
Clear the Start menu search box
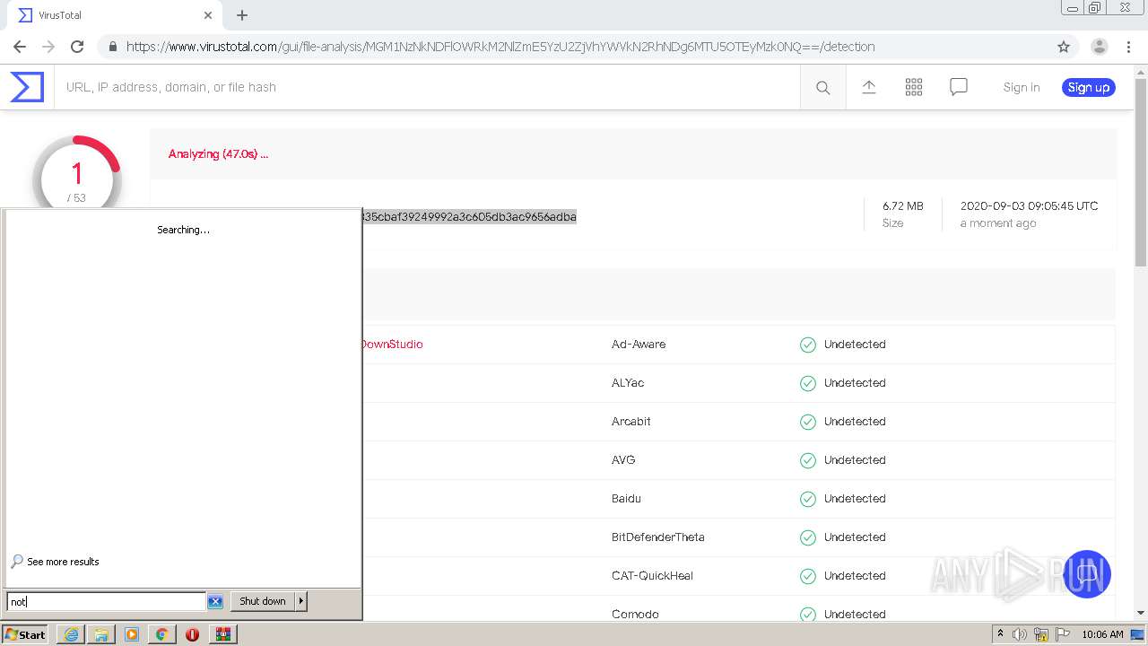pyautogui.click(x=215, y=601)
